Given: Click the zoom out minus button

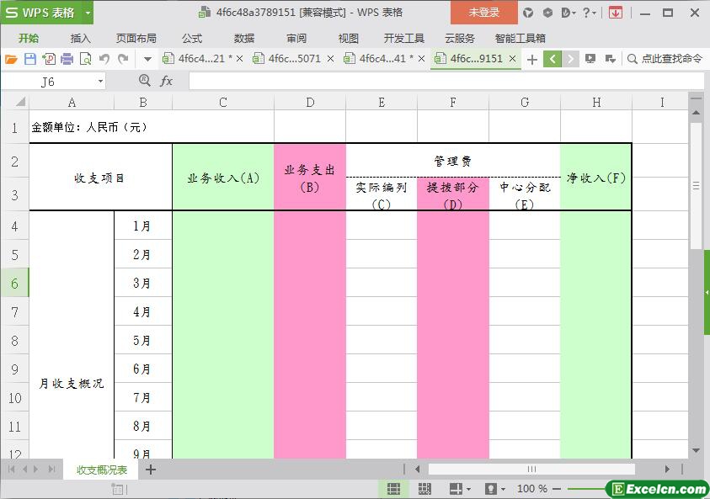Looking at the screenshot, I should point(557,489).
